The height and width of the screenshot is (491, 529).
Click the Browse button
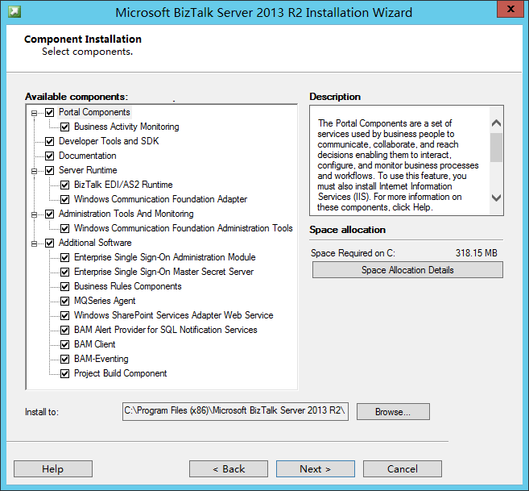(393, 412)
